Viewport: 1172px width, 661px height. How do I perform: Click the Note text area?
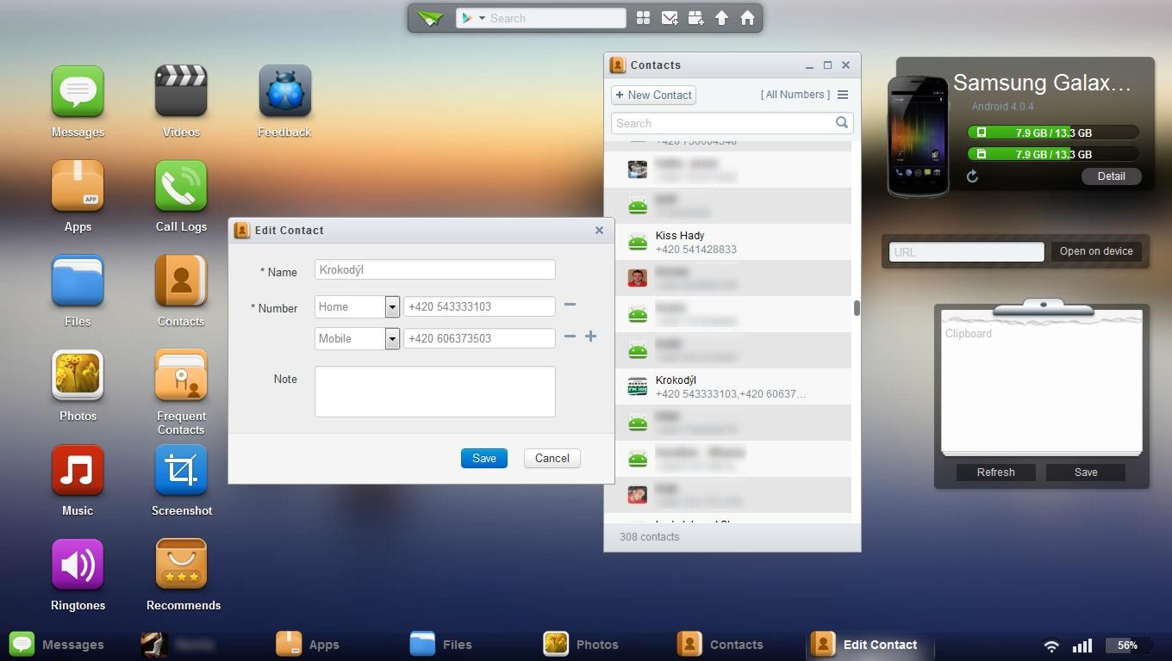[434, 392]
